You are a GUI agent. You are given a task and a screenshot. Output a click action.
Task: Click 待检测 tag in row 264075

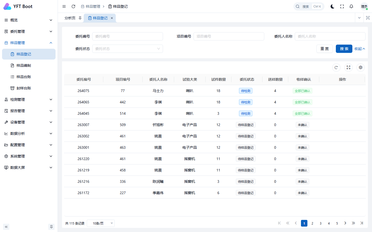tap(246, 91)
